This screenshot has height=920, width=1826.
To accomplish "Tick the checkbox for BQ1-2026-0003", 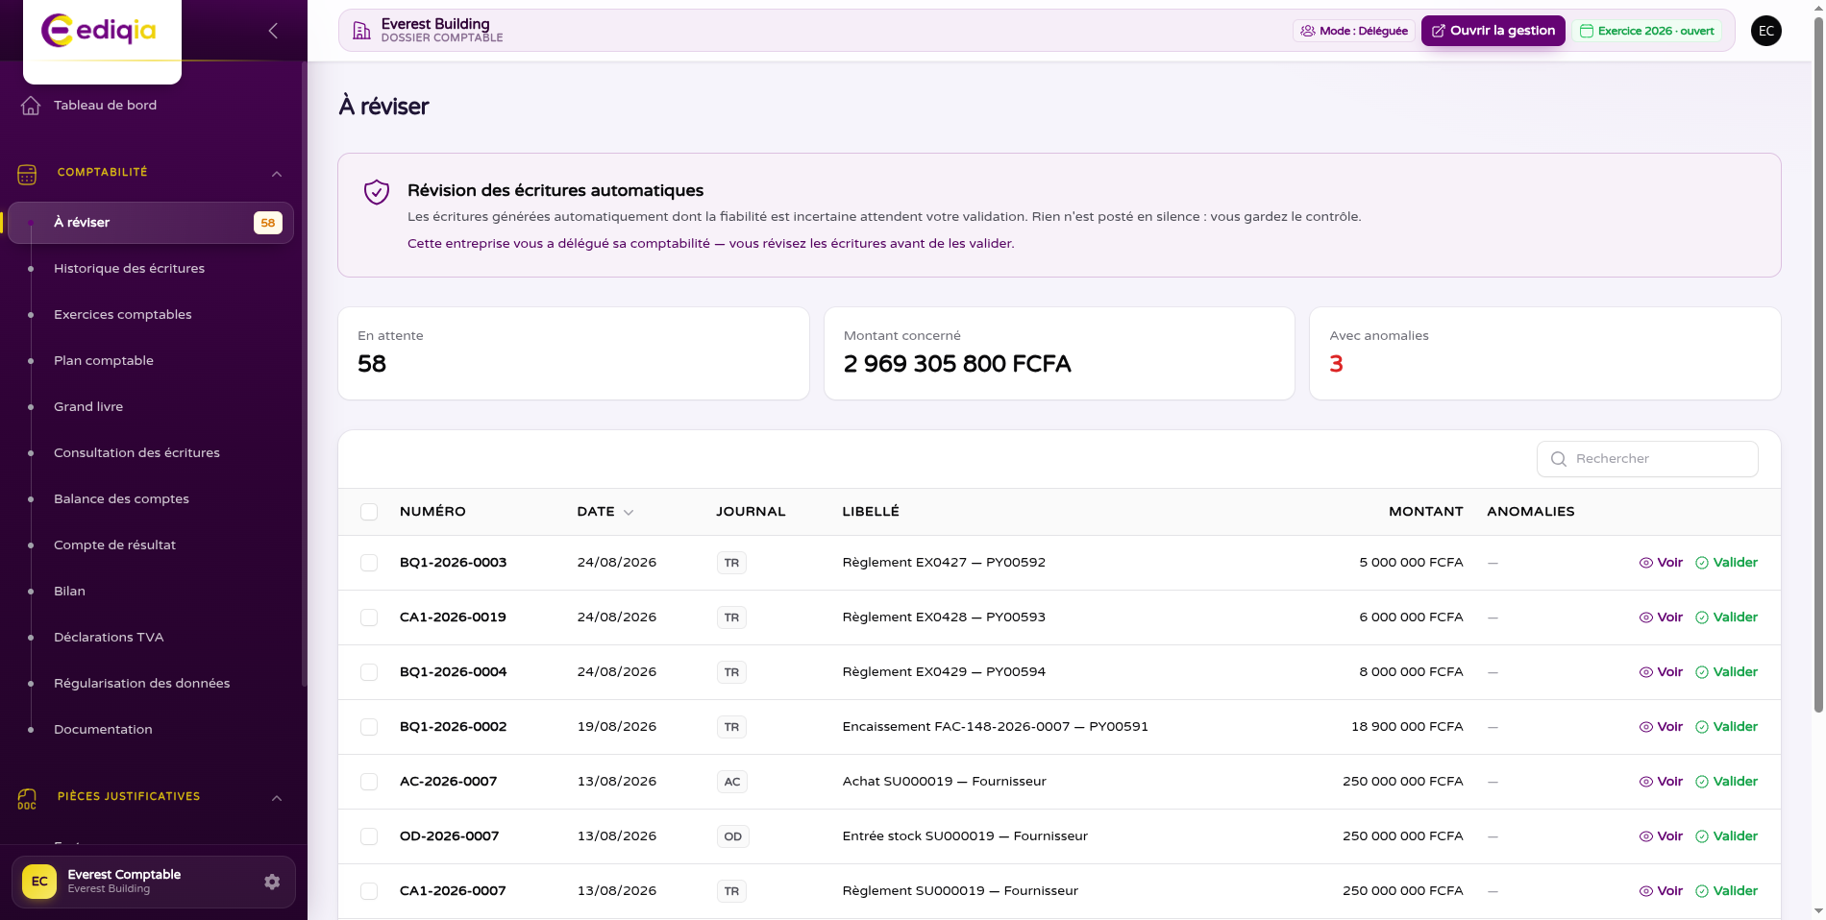I will coord(369,563).
